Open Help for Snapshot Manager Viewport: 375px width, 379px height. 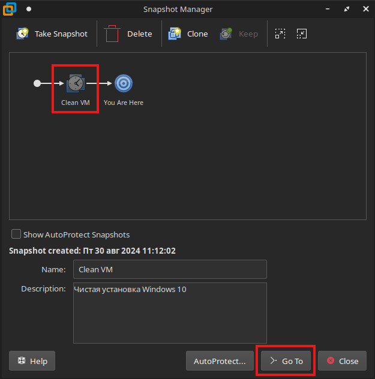[32, 361]
